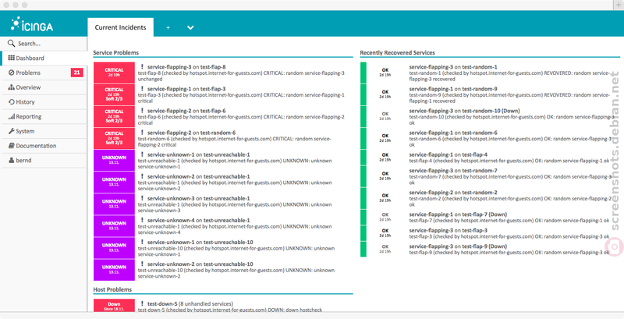Open the Problems menu item
624x319 pixels.
point(44,73)
